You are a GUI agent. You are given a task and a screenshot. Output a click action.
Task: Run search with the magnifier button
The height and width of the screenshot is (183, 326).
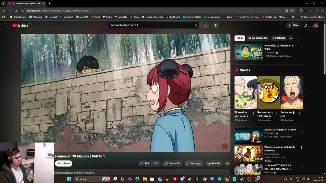click(x=204, y=25)
